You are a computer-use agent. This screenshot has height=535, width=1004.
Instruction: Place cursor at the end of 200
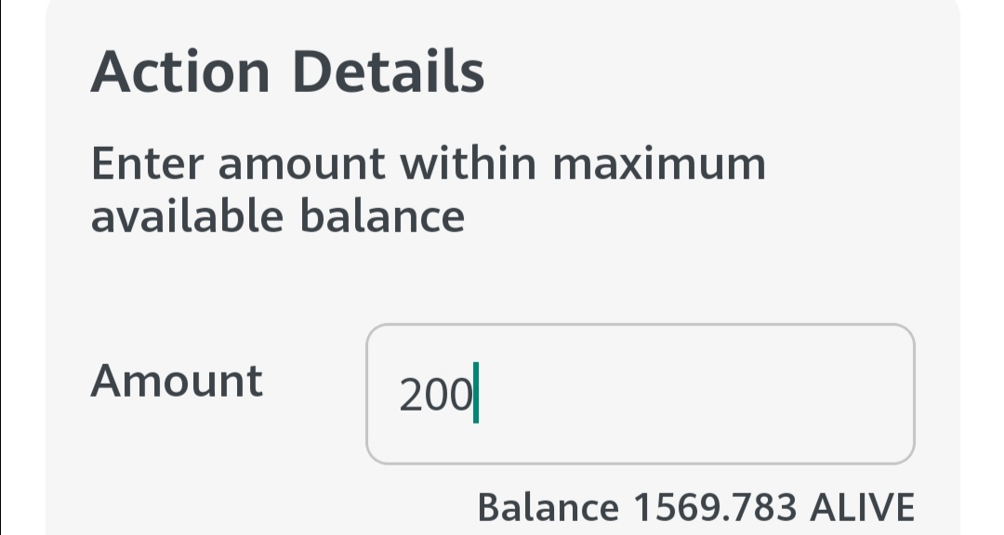[475, 396]
